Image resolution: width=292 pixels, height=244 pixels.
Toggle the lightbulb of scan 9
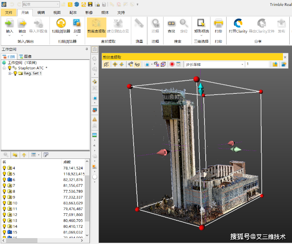pyautogui.click(x=4, y=197)
